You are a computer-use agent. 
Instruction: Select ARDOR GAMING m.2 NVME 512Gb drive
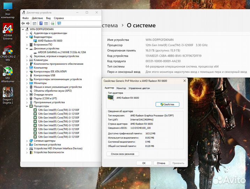point(62,52)
